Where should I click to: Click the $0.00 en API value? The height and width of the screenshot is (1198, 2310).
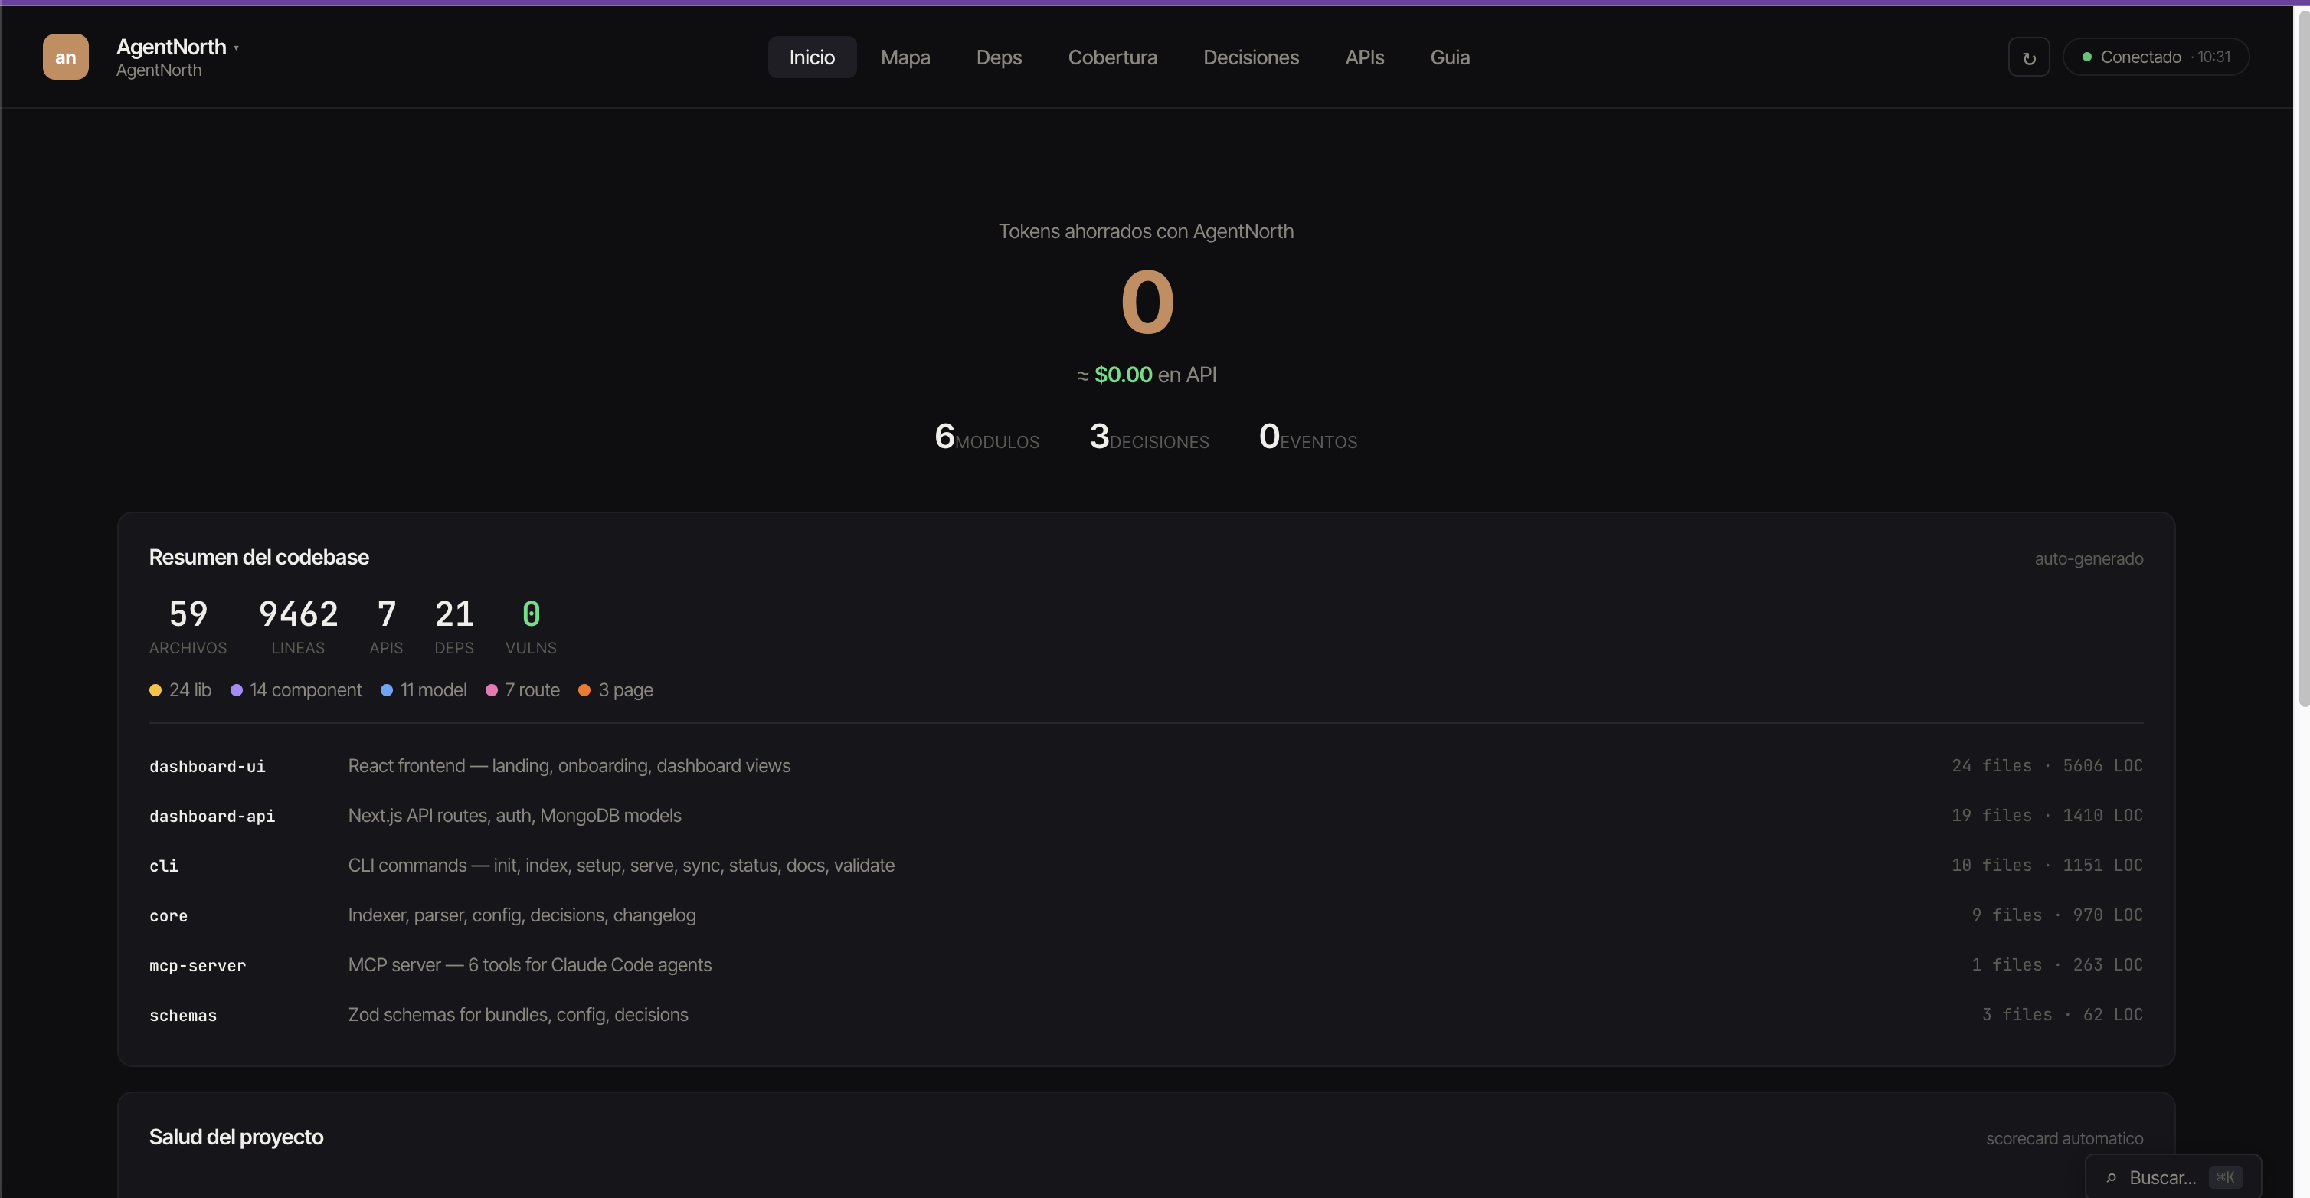coord(1146,375)
